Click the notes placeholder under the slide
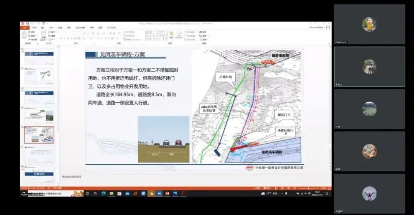Screen dimensions: 414x215 (72, 176)
